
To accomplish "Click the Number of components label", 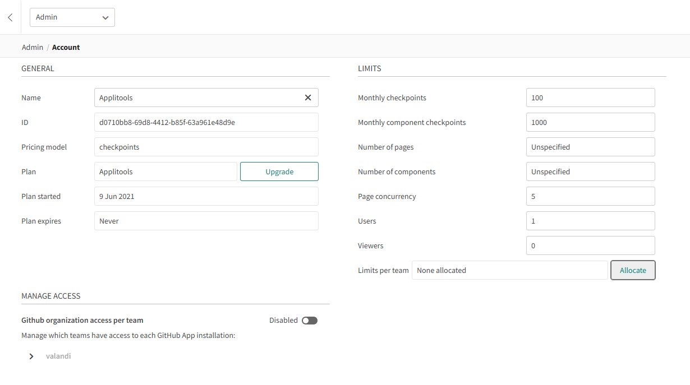I will [x=397, y=171].
